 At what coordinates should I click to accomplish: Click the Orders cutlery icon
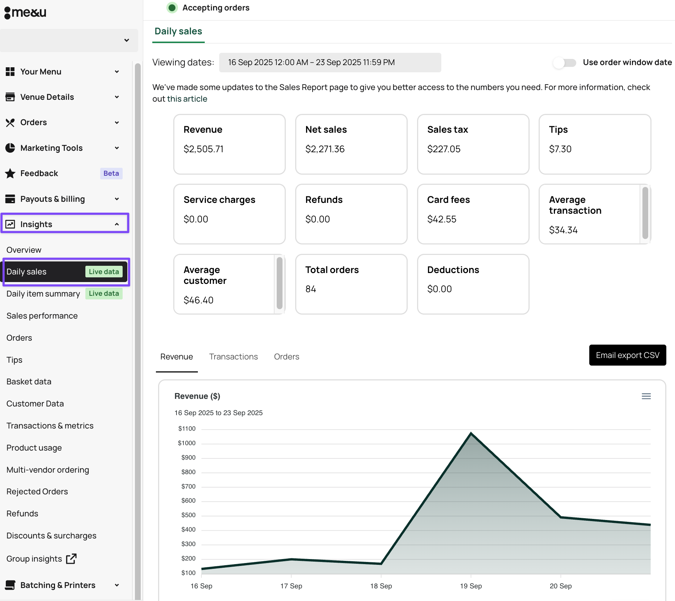pos(10,123)
